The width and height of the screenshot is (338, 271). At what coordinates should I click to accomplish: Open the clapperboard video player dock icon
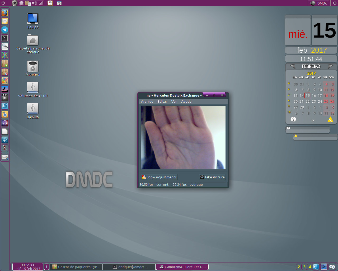point(5,97)
